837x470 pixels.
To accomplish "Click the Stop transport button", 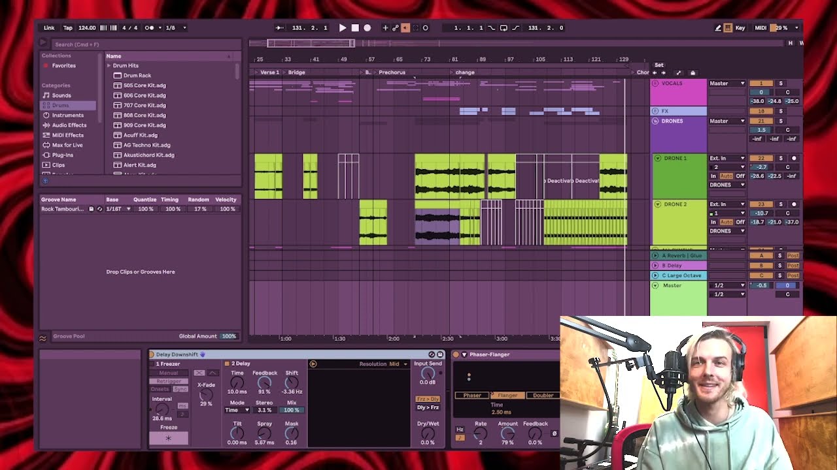I will pos(355,28).
